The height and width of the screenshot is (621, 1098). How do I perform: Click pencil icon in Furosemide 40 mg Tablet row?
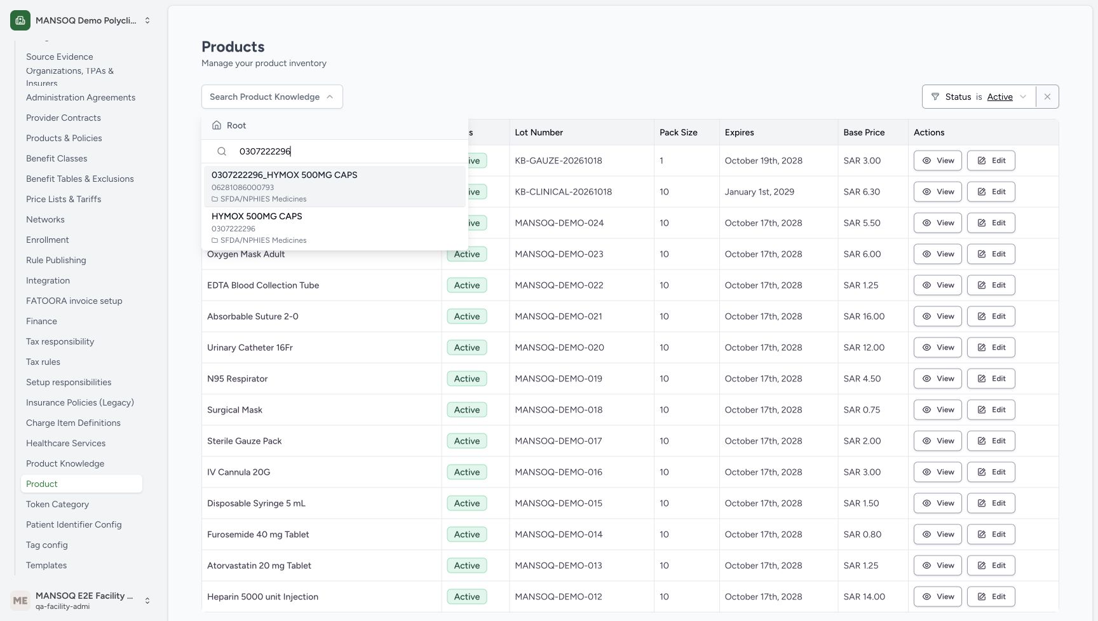pyautogui.click(x=981, y=535)
